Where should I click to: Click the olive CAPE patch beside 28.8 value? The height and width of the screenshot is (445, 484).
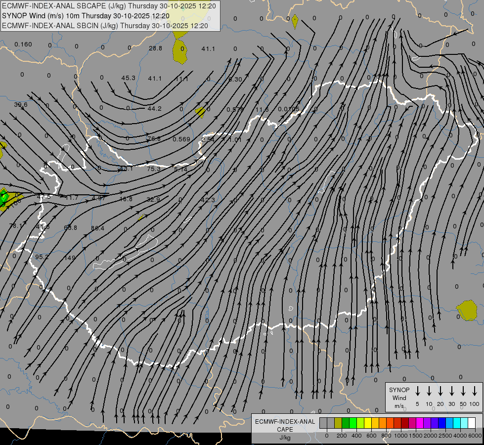[x=180, y=51]
